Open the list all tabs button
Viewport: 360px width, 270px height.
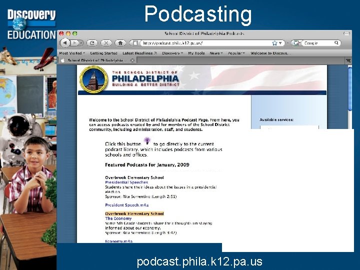pyautogui.click(x=348, y=60)
